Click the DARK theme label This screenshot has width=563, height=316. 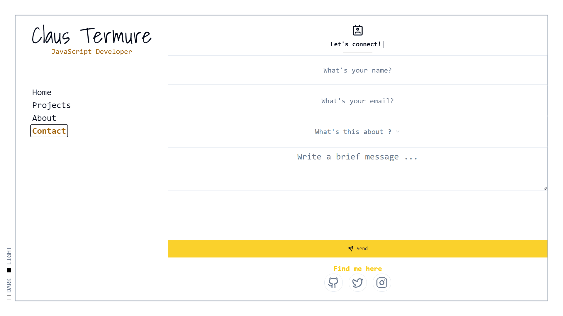[9, 285]
